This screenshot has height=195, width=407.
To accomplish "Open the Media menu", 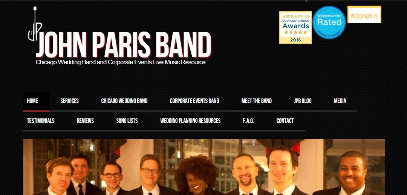I will [x=340, y=101].
